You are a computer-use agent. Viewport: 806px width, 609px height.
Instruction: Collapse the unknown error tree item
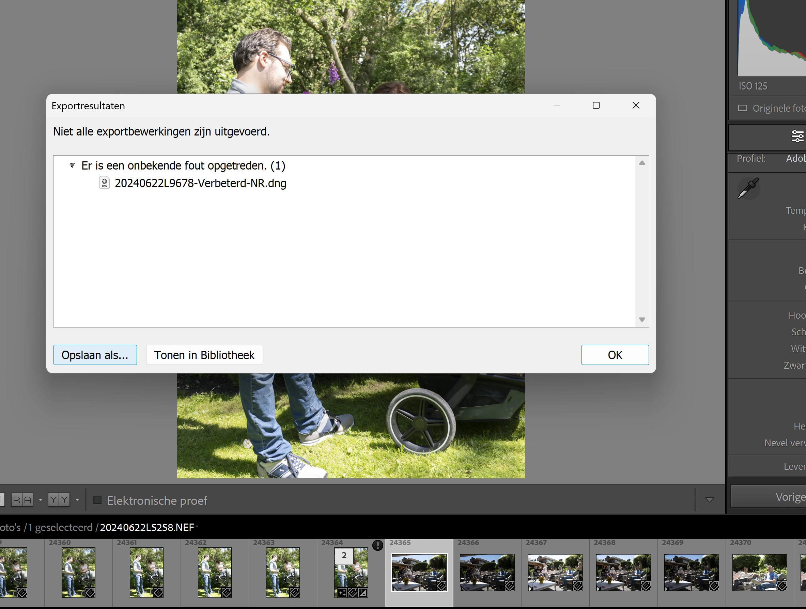pyautogui.click(x=72, y=166)
